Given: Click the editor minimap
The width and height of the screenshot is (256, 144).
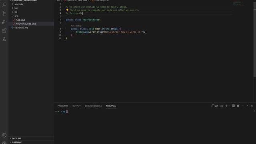Looking at the screenshot, I should point(239,4).
